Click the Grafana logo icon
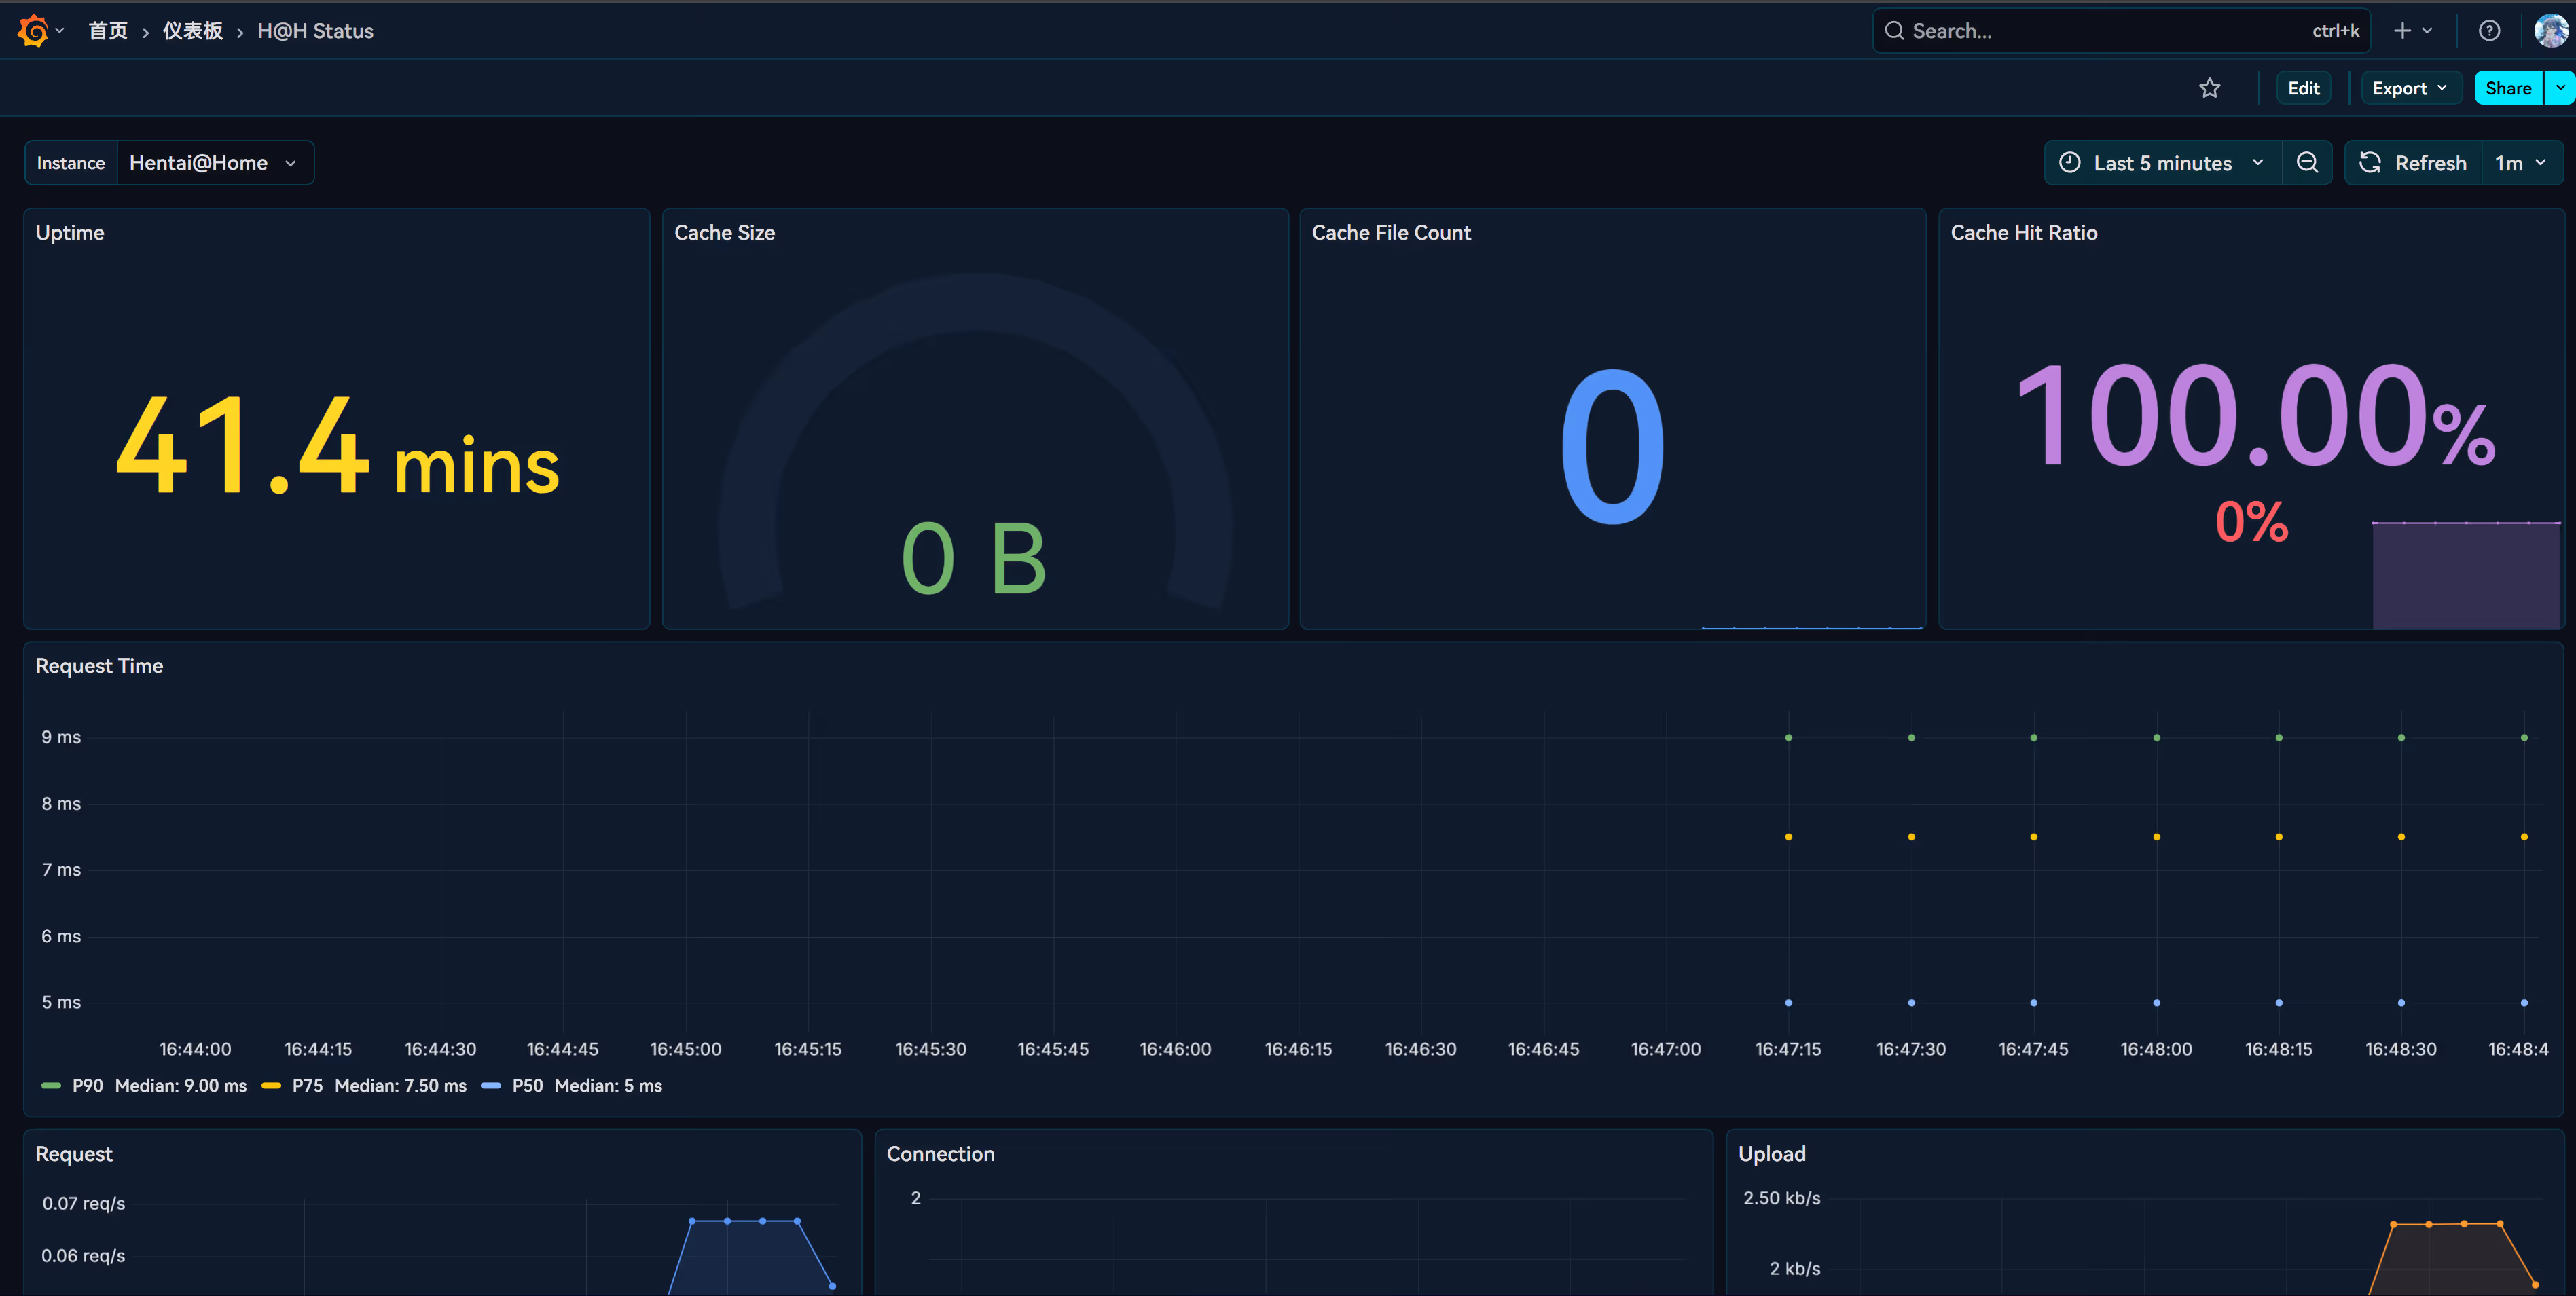 click(33, 31)
